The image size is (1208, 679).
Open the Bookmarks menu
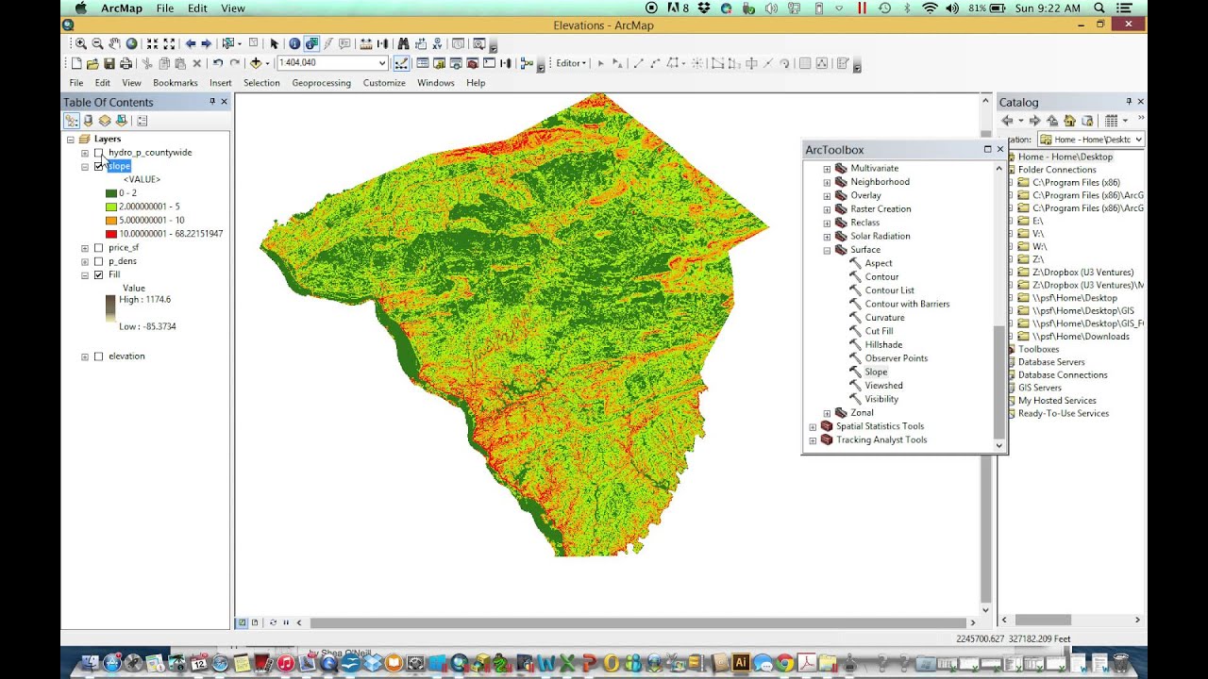[x=176, y=83]
